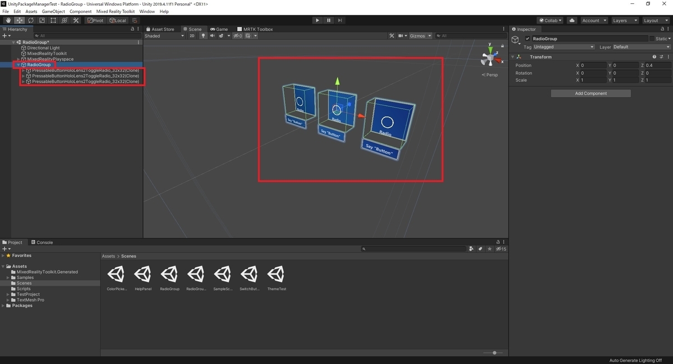Open Transform preset selector icon
The image size is (673, 364).
661,57
